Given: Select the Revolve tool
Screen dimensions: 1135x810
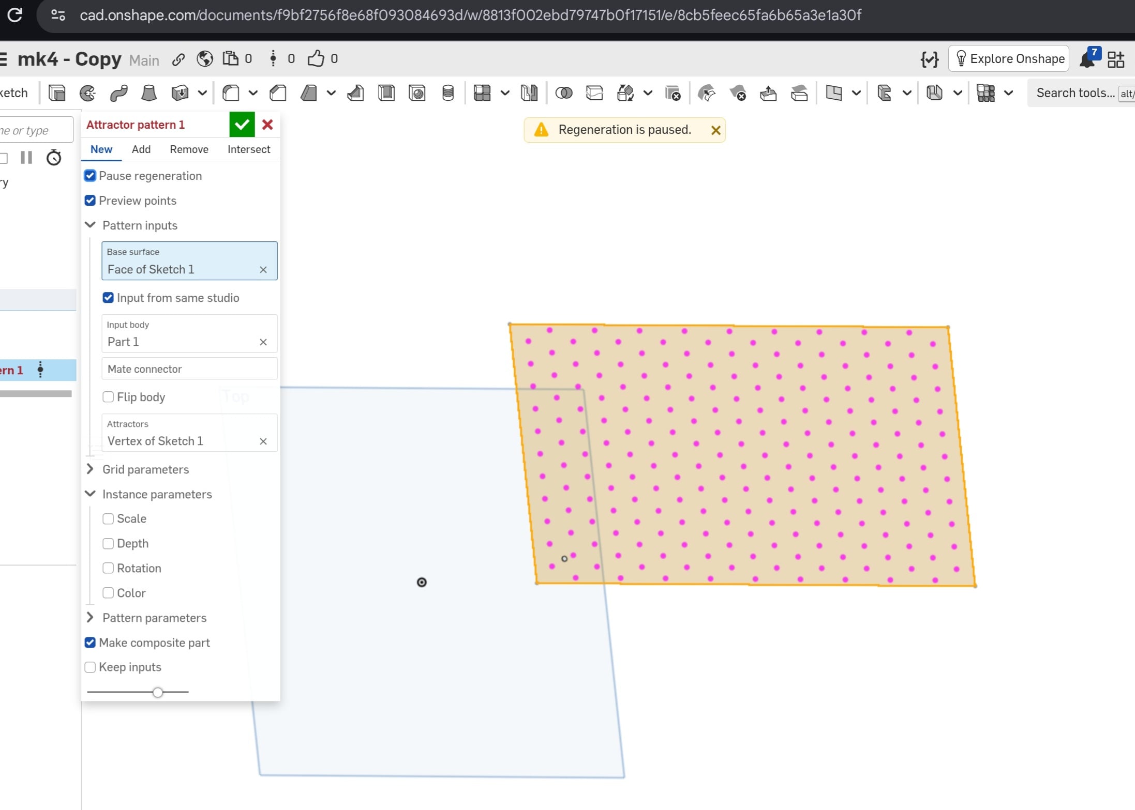Looking at the screenshot, I should [87, 93].
